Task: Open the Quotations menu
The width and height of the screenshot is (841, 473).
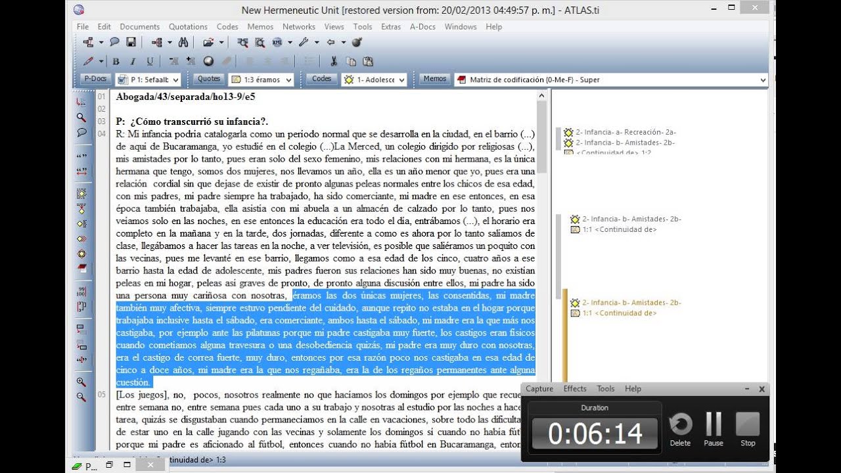Action: point(188,27)
